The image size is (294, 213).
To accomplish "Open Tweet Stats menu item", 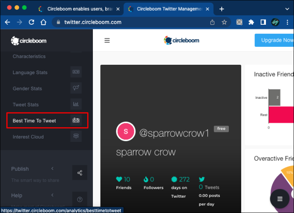I will (26, 105).
